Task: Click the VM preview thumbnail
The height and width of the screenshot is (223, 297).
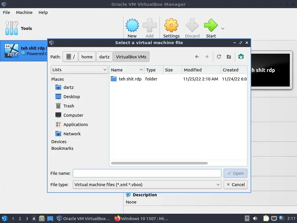Action: point(271,70)
